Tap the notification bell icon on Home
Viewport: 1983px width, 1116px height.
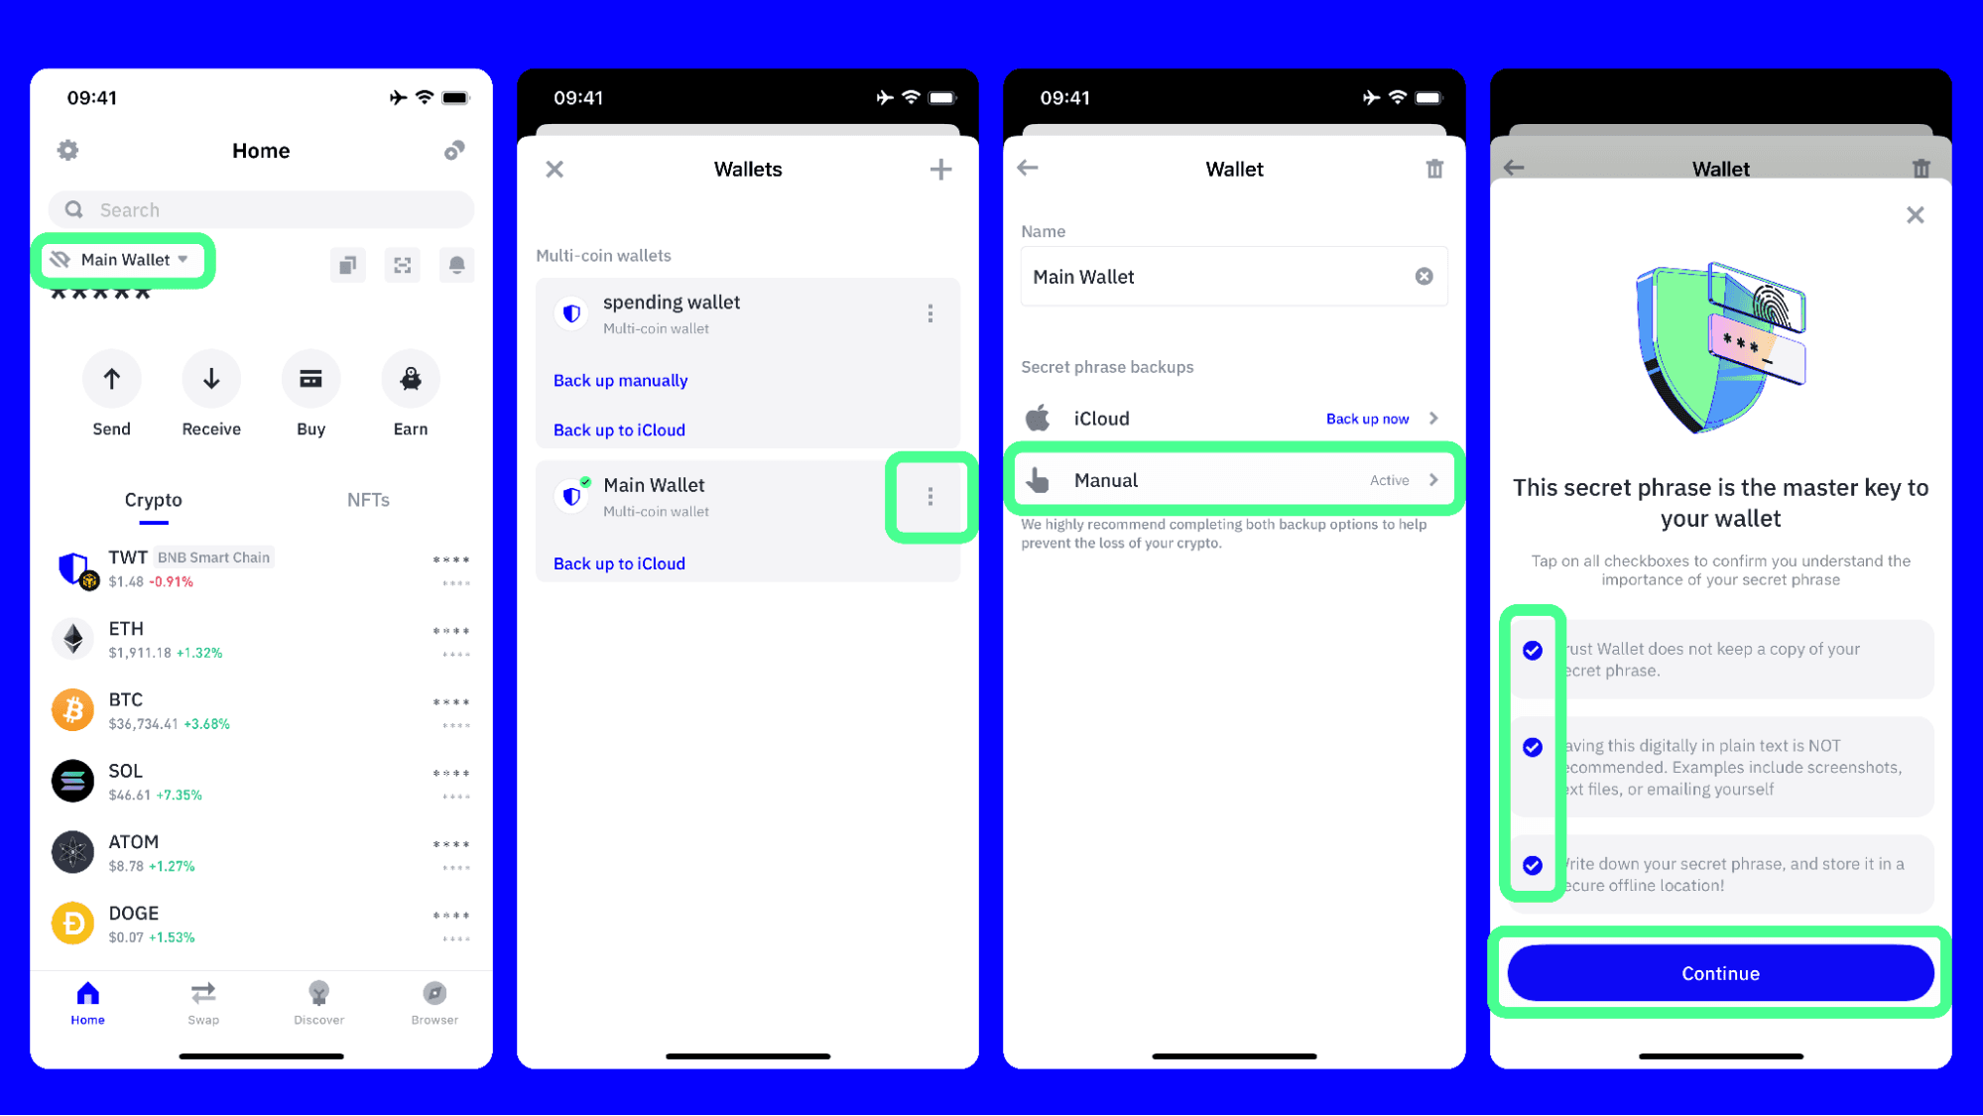(x=459, y=264)
